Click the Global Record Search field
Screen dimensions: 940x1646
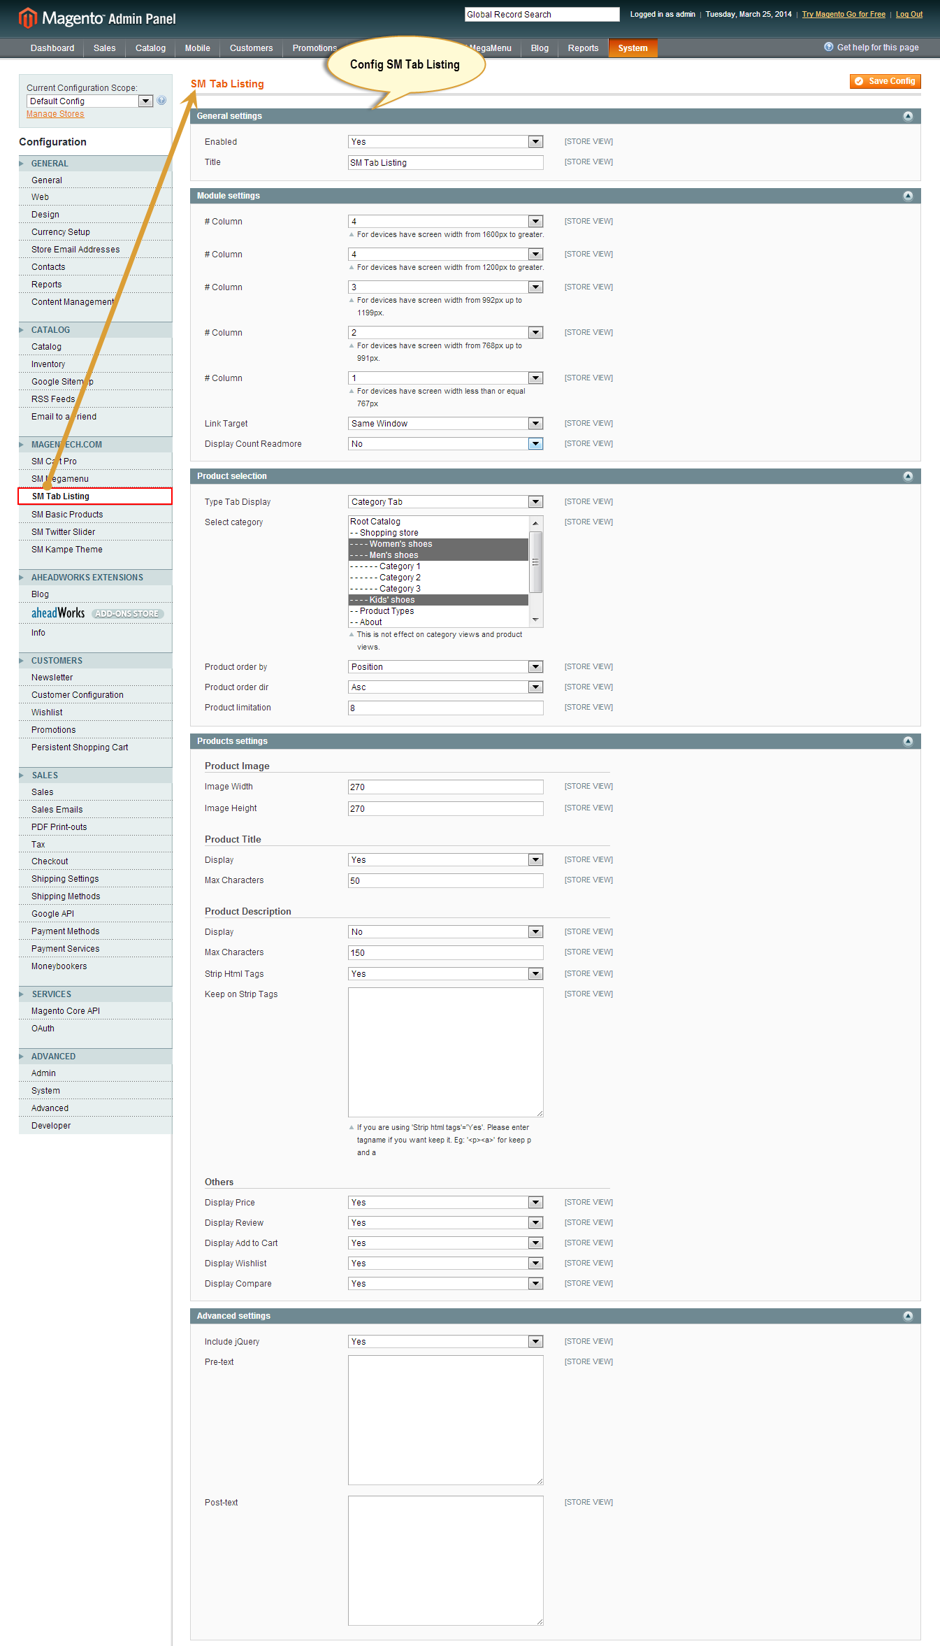pos(542,15)
